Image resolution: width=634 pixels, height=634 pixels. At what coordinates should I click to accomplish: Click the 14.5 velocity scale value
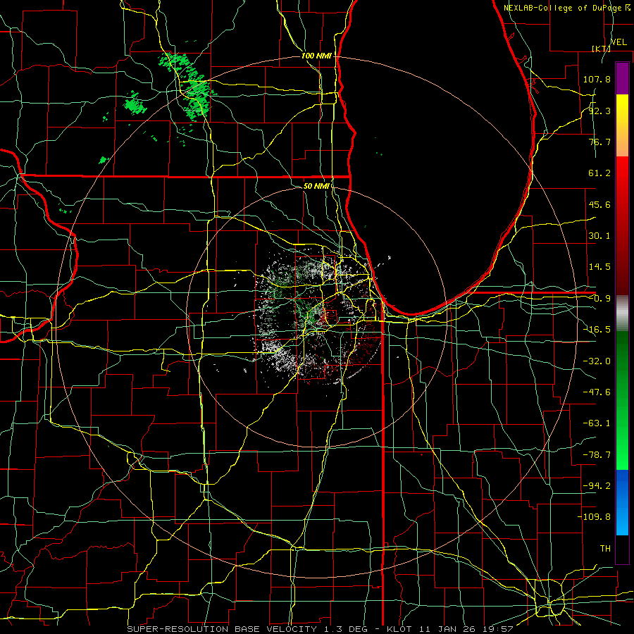599,267
